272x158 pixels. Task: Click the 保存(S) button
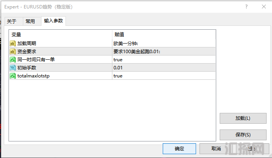243,135
